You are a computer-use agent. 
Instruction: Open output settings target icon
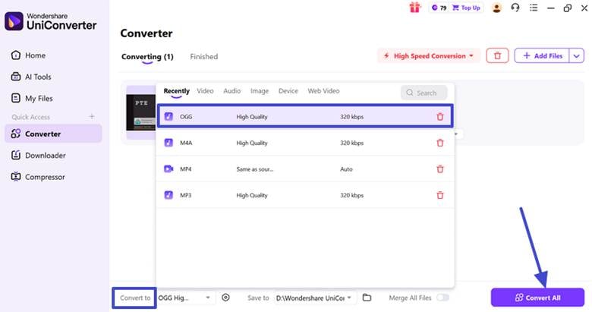[225, 298]
